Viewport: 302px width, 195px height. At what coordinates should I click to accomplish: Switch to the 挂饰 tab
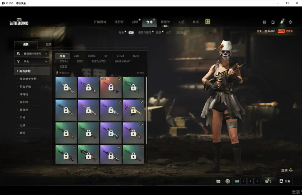pos(49,44)
